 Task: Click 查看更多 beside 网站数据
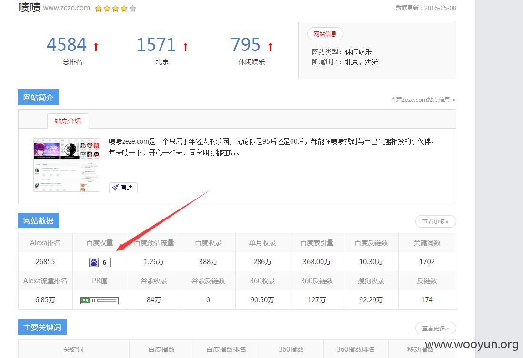tap(435, 221)
